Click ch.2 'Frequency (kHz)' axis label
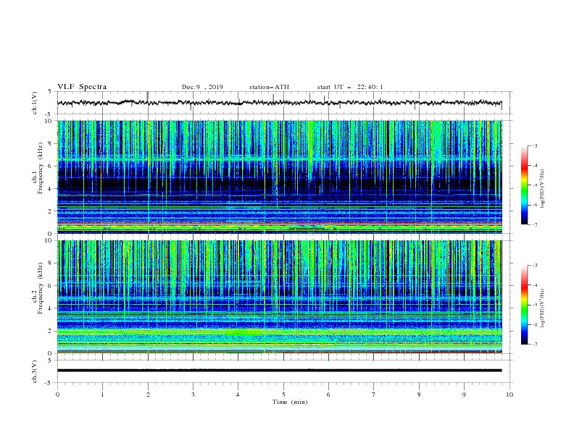Image resolution: width=574 pixels, height=443 pixels. point(40,287)
